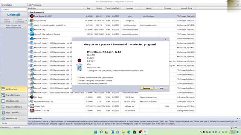Enable Automatically delete all found leftovers checkbox
The image size is (241, 135).
click(78, 84)
